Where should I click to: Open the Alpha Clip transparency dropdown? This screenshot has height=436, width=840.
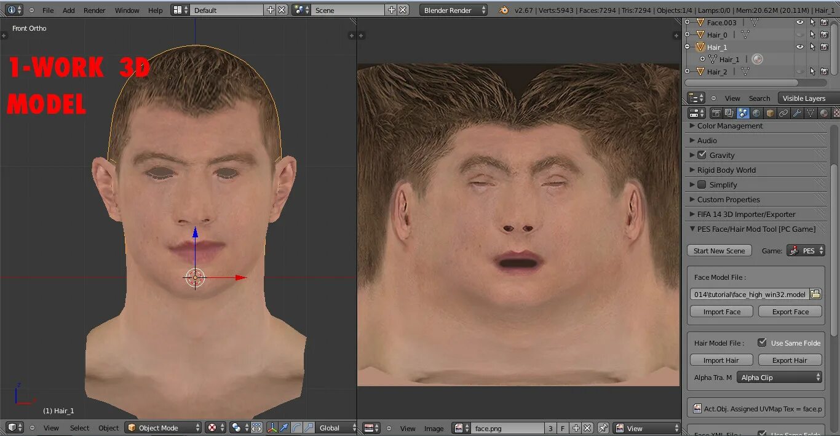(x=780, y=378)
